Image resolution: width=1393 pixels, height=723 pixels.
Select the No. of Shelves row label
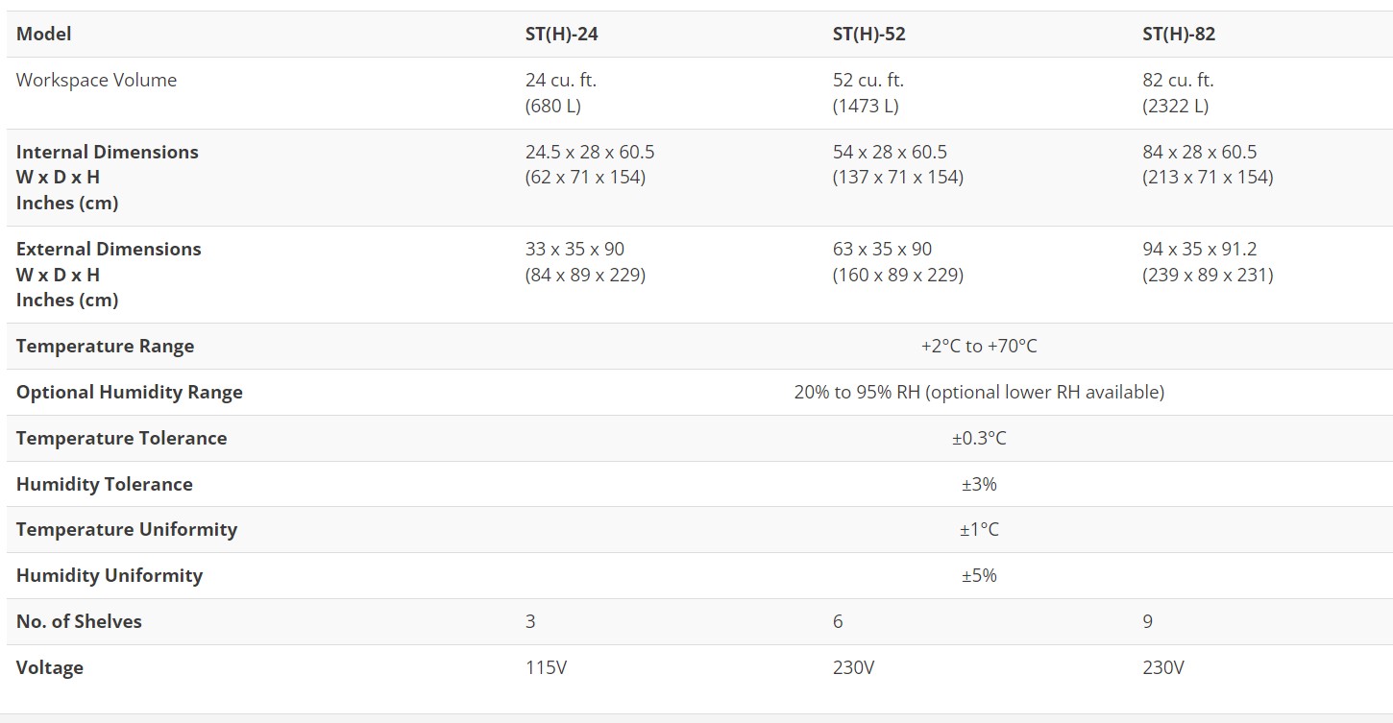coord(79,622)
